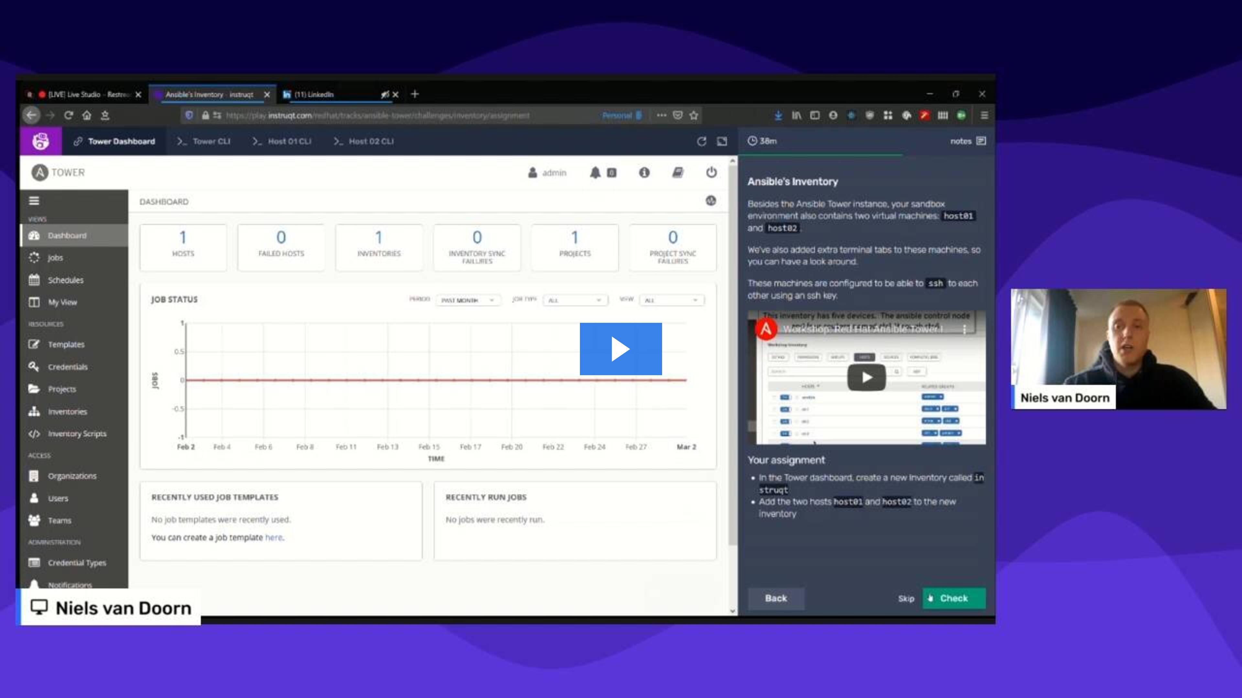
Task: Switch to the Host 02 CLI tab
Action: (364, 141)
